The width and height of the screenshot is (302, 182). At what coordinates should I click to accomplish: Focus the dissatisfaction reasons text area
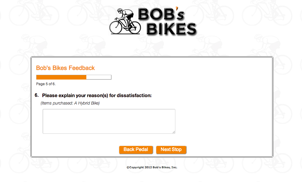pos(109,121)
